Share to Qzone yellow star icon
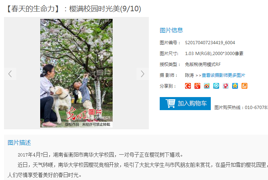Screen dimensions: 268x180 pos(235,86)
